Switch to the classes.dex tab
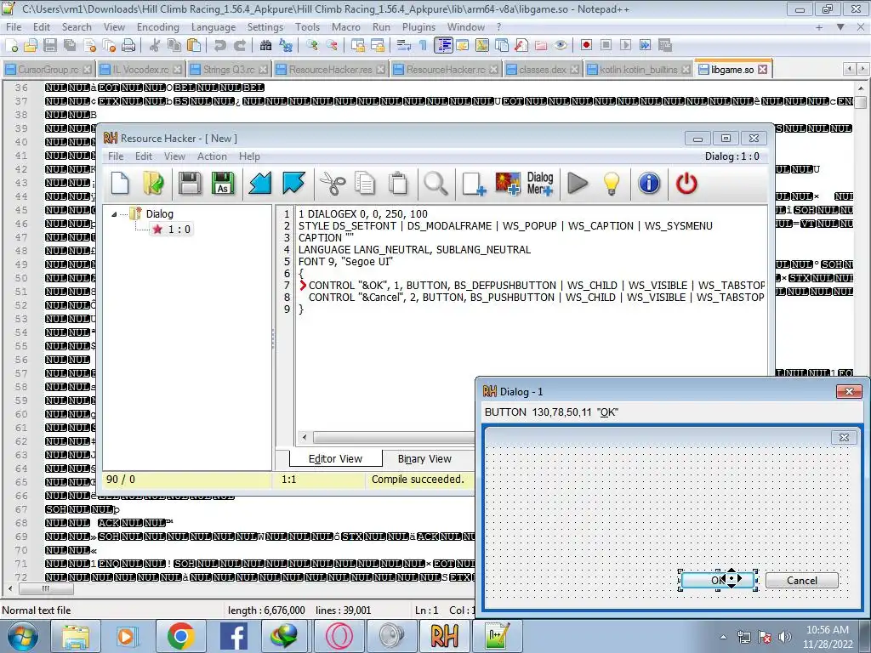 coord(542,70)
